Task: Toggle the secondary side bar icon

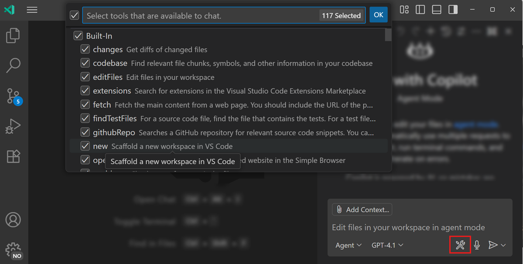Action: [x=453, y=10]
